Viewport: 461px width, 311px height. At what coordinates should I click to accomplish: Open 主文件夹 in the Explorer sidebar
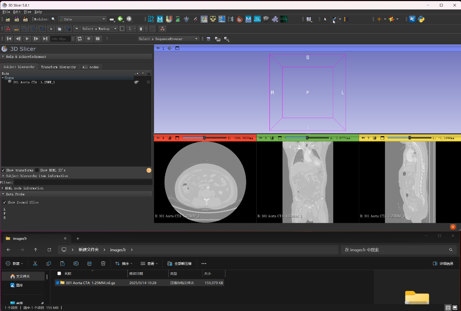click(23, 276)
